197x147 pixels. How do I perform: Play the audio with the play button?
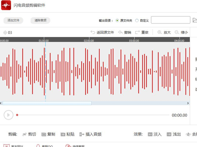click(8, 115)
